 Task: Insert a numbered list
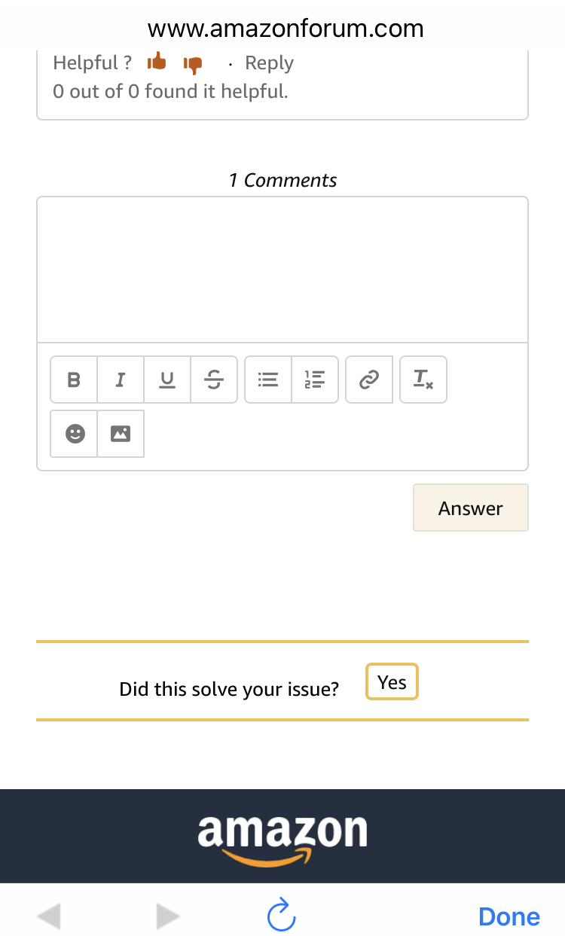[x=315, y=380]
